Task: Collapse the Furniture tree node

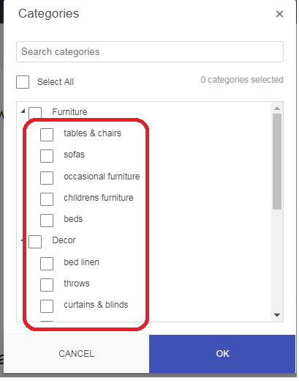Action: point(23,111)
